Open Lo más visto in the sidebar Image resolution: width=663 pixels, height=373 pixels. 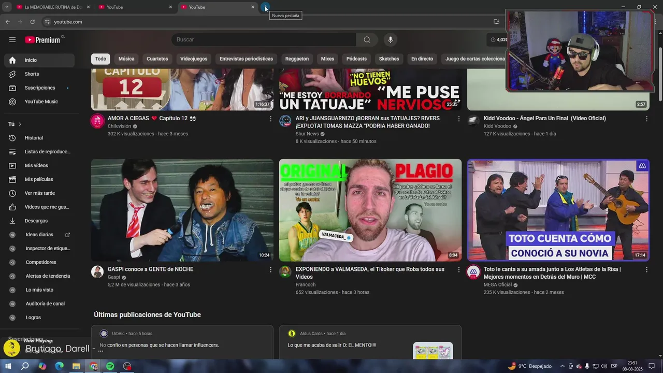point(39,290)
